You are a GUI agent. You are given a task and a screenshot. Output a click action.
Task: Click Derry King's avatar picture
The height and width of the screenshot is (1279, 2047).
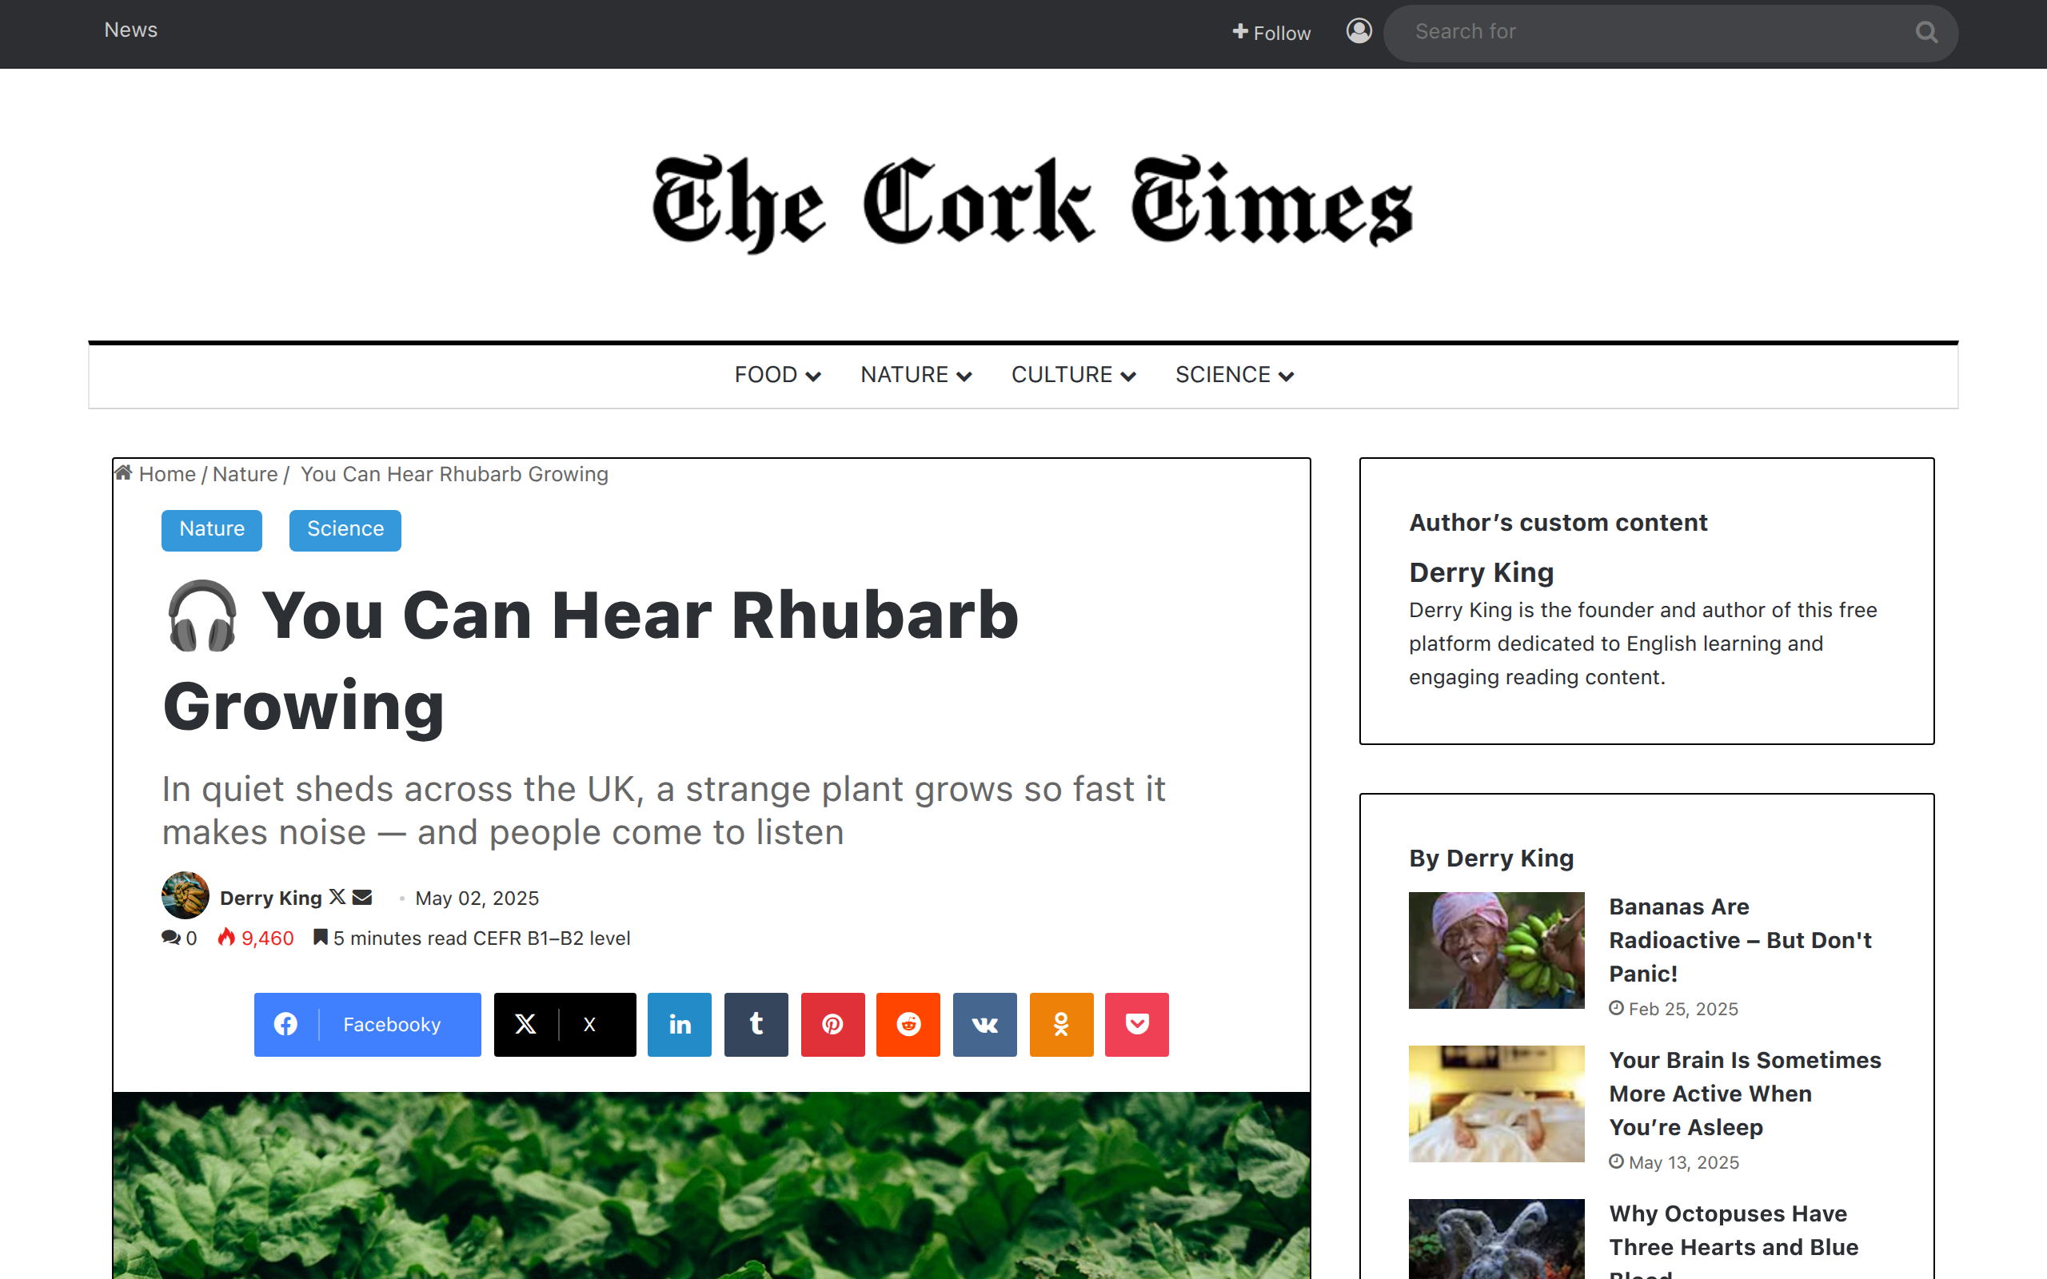point(186,895)
